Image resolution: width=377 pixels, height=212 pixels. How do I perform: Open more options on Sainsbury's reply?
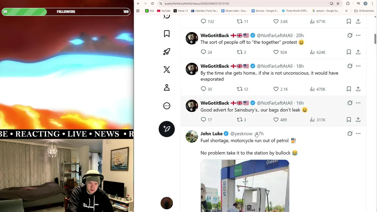point(358,103)
